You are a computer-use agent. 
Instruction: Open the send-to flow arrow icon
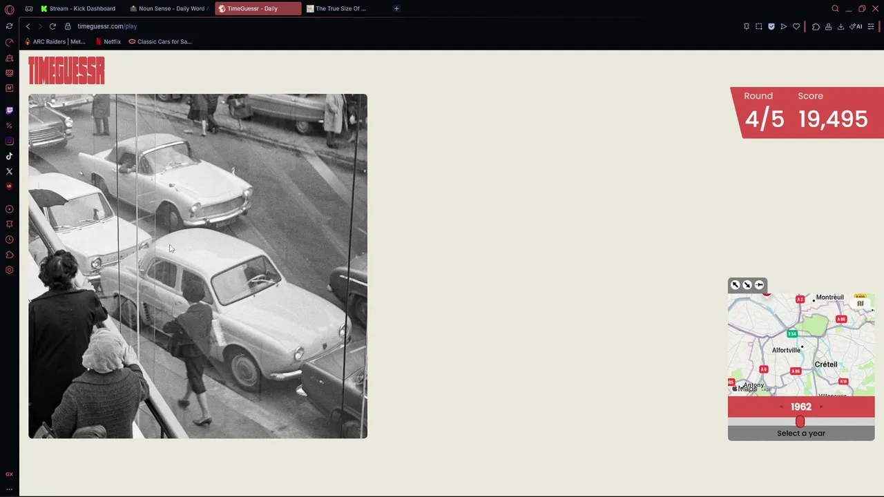coord(784,26)
